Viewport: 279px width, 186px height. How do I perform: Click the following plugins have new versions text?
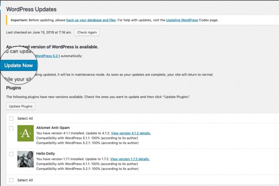[98, 97]
